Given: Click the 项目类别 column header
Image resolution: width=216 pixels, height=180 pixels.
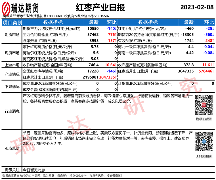Looking at the screenshot, I should [12, 22].
